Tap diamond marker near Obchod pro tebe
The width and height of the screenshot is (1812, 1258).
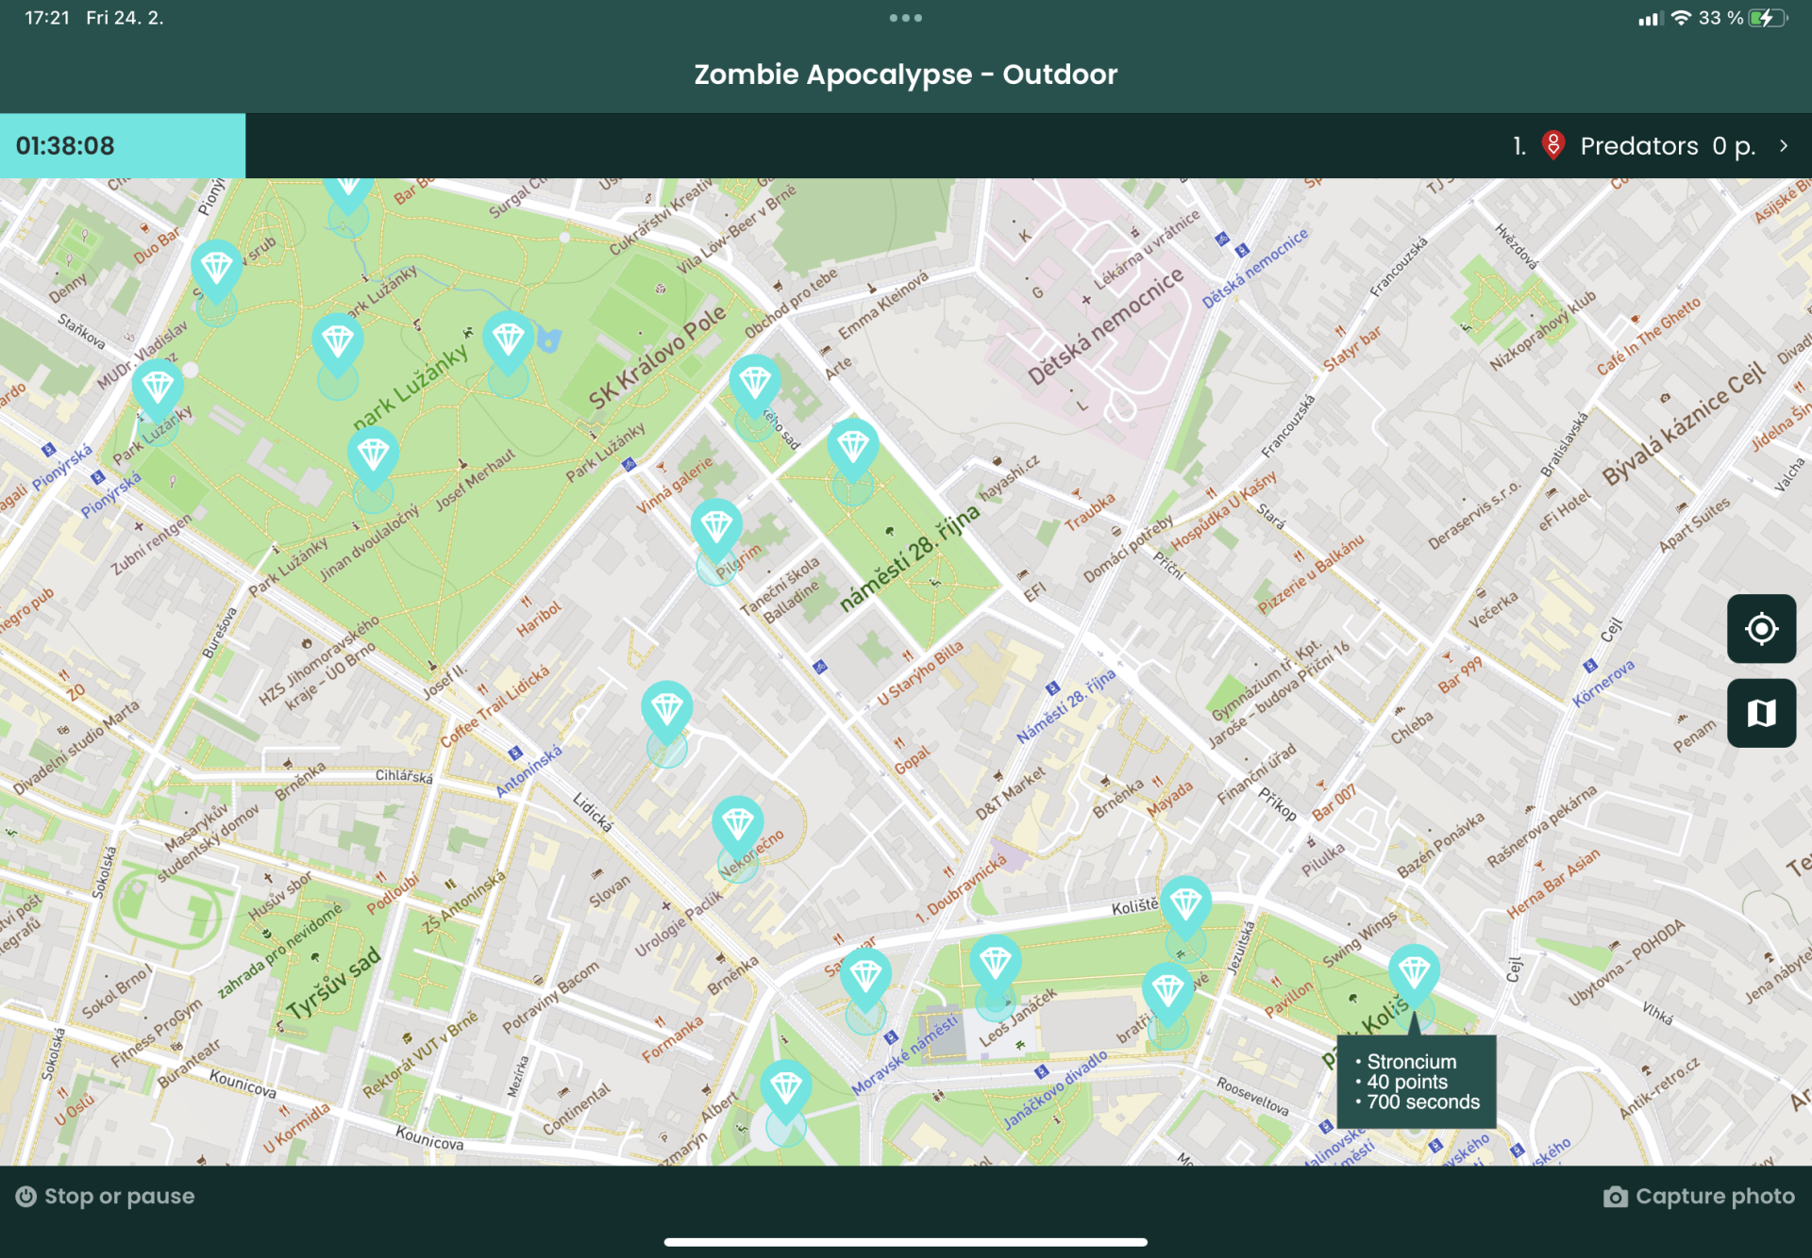point(755,385)
